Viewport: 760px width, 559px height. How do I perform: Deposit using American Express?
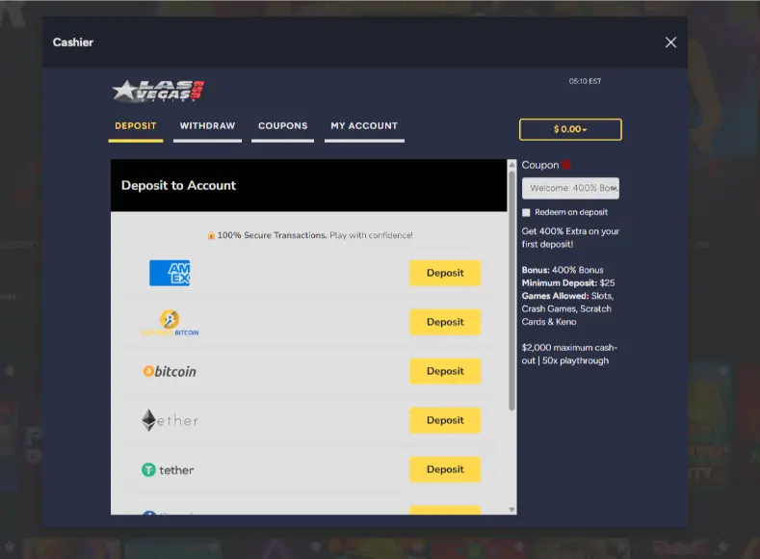point(445,273)
